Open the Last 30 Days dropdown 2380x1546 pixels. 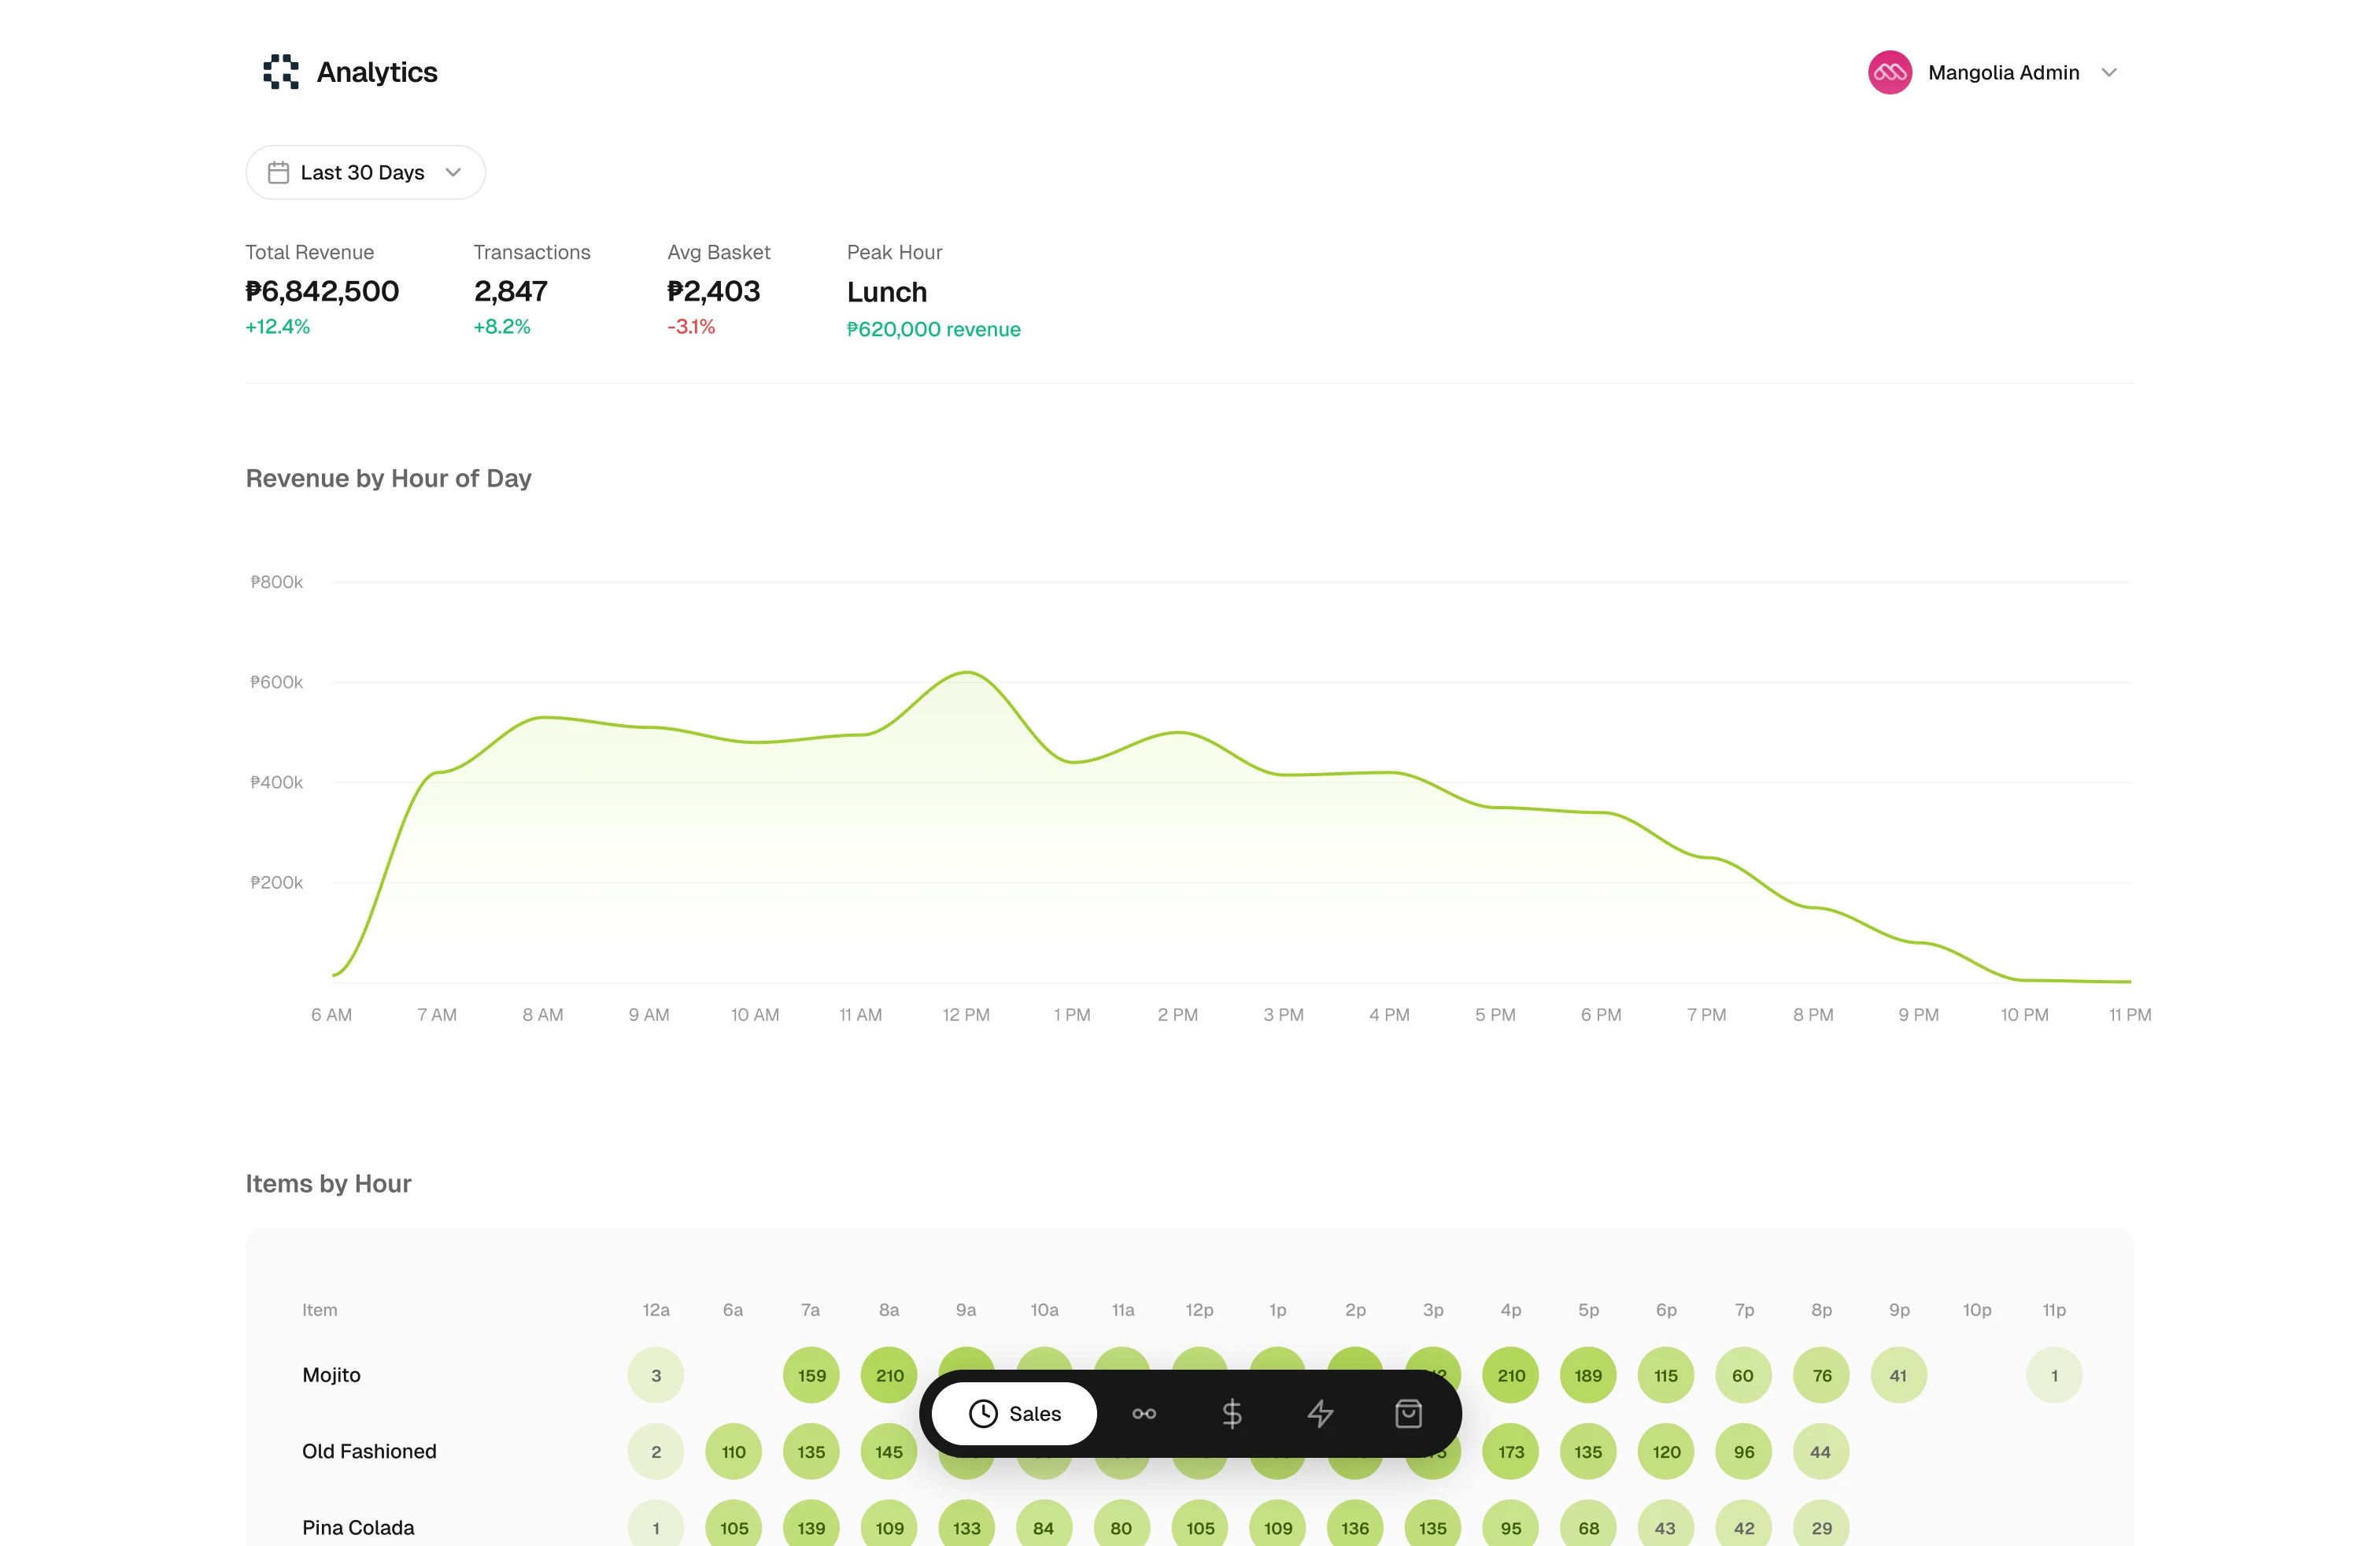[x=365, y=172]
